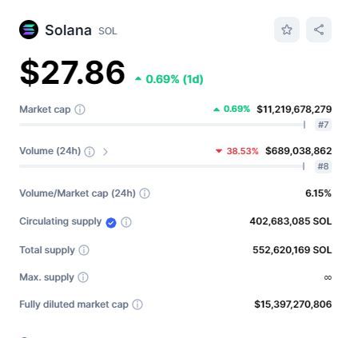Image resolution: width=350 pixels, height=338 pixels.
Task: Open Fully diluted market cap info icon
Action: click(x=137, y=304)
